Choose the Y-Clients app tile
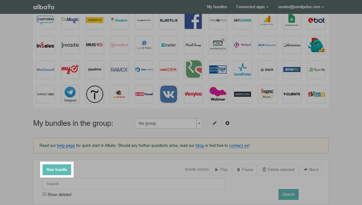 [x=292, y=94]
